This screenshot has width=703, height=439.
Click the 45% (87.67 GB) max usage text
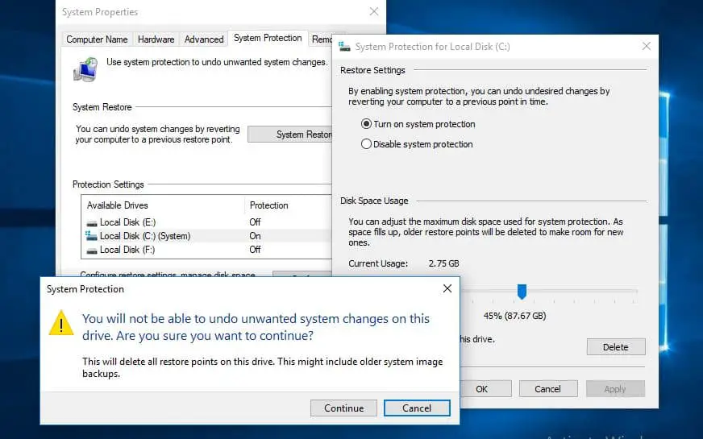click(514, 316)
